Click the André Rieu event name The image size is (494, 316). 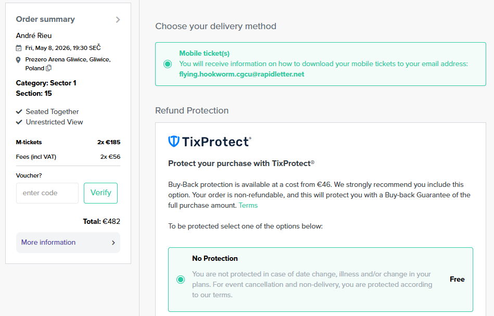point(34,36)
